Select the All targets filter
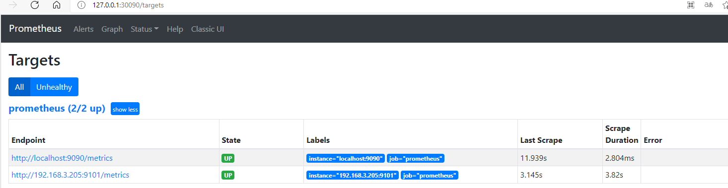Viewport: 728px width, 188px height. tap(19, 87)
